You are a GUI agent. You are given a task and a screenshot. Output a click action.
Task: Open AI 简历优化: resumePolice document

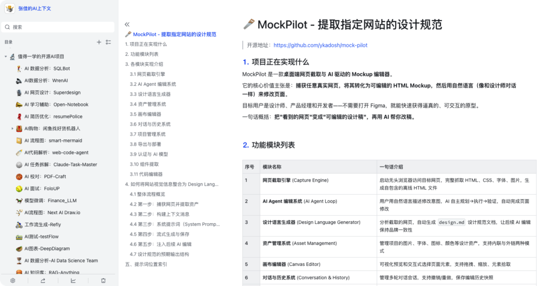click(53, 116)
